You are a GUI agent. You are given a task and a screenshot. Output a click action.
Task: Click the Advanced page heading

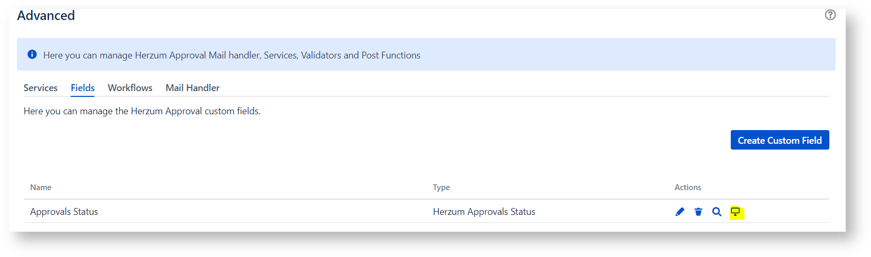[46, 15]
